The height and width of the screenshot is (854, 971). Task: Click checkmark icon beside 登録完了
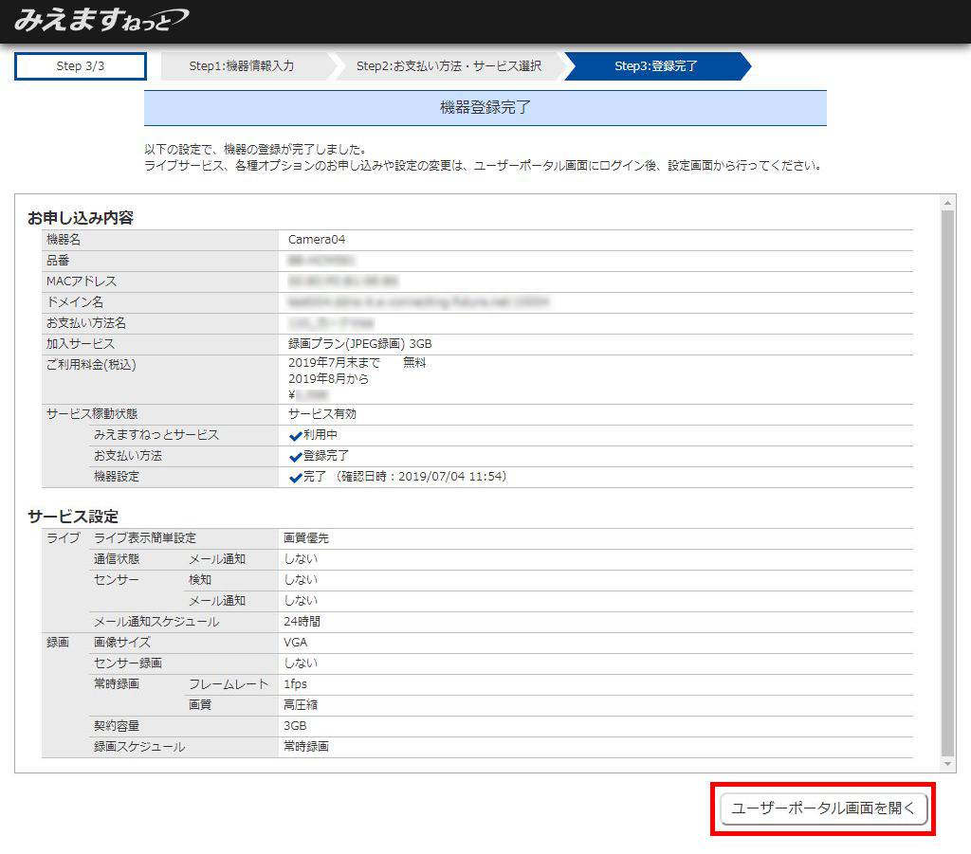coord(295,457)
